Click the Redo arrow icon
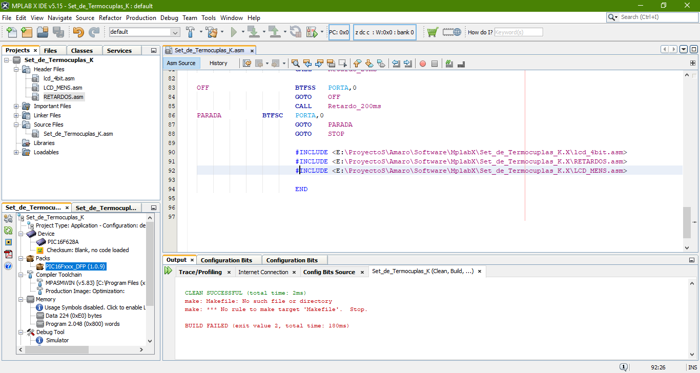Viewport: 700px width, 373px height. coord(94,32)
